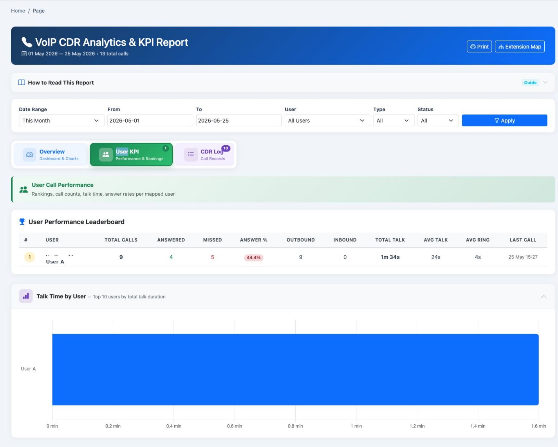This screenshot has height=447, width=558.
Task: Click the ANSWER % column header
Action: (x=254, y=240)
